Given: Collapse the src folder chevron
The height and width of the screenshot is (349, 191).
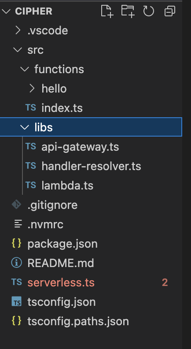Looking at the screenshot, I should (17, 50).
